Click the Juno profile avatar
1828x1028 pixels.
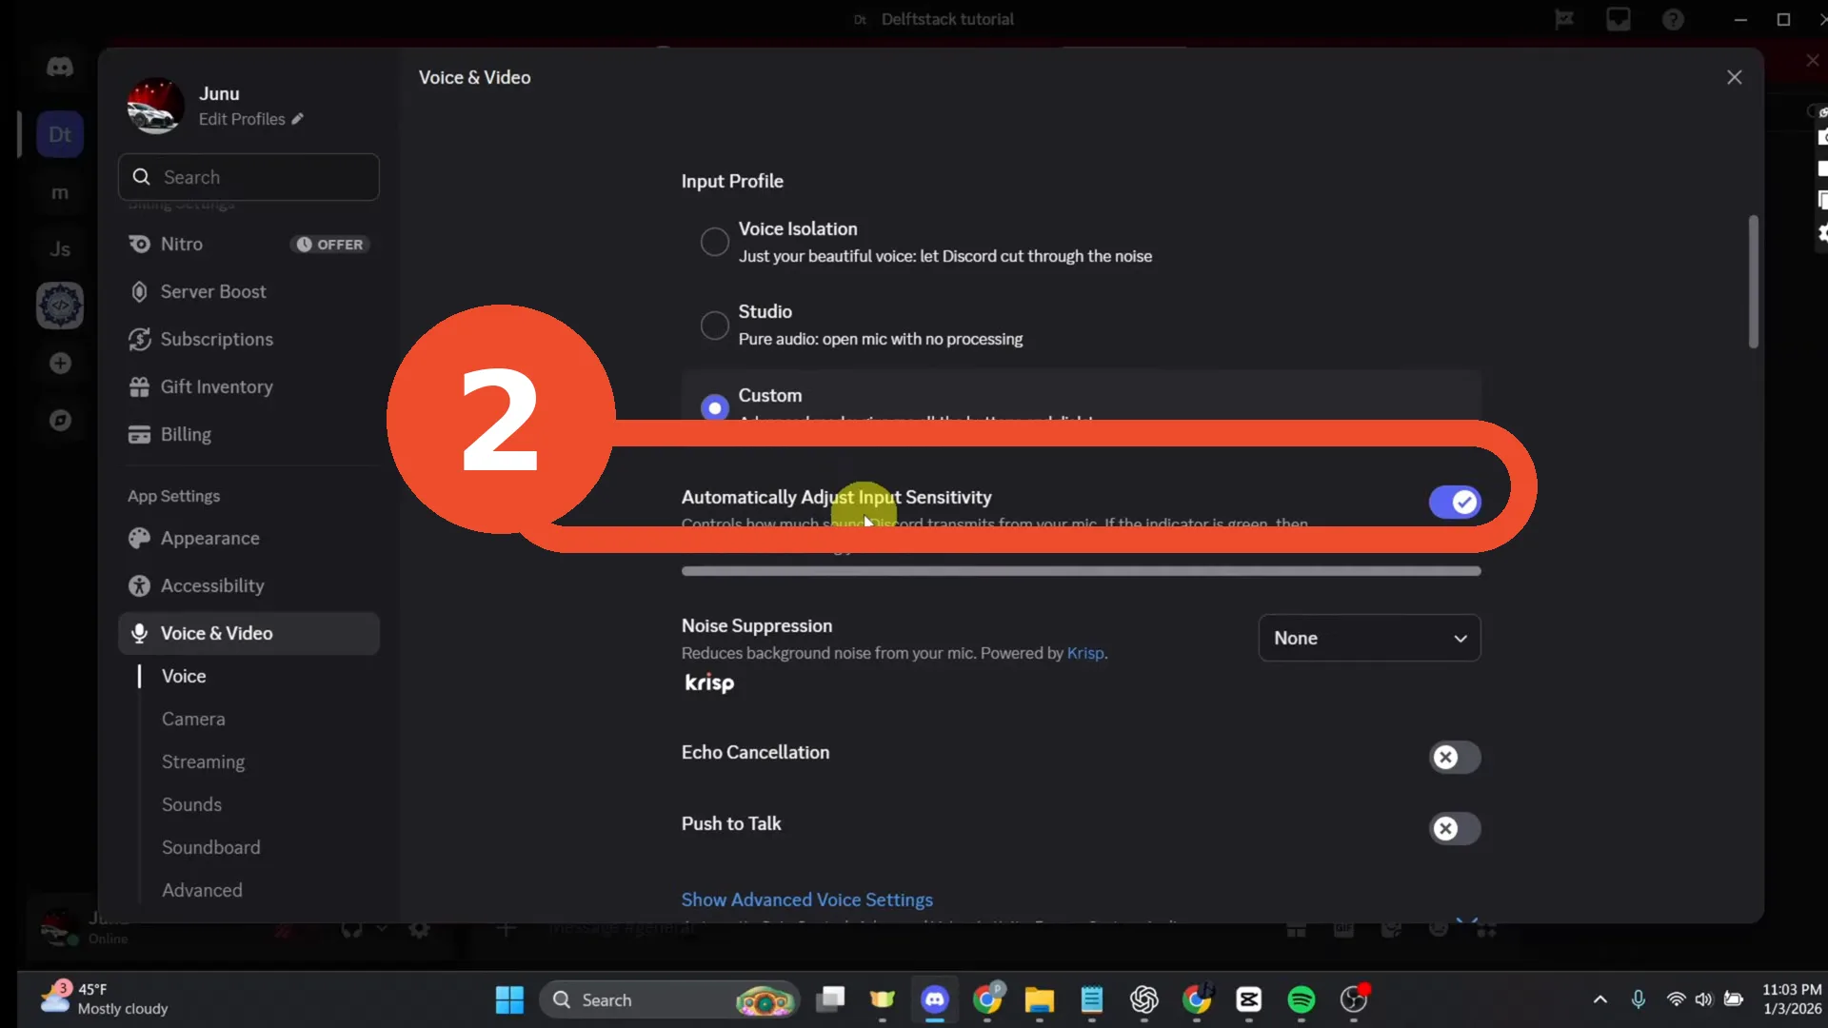[x=154, y=106]
